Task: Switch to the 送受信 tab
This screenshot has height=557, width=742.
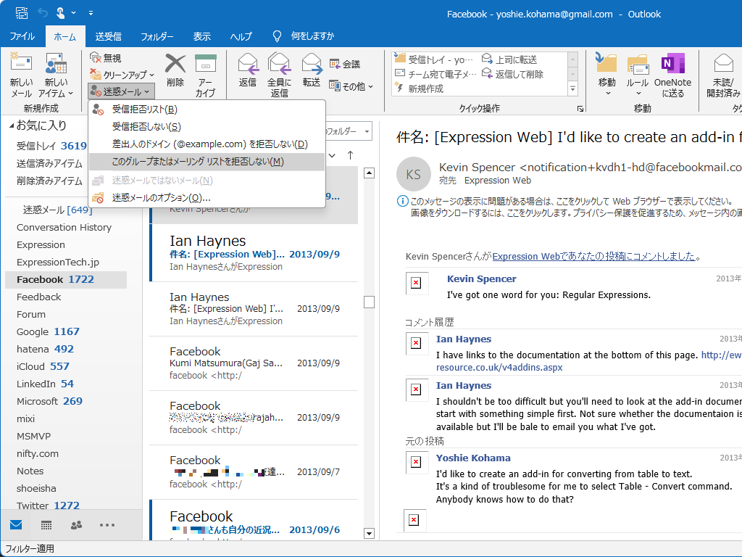Action: coord(108,36)
